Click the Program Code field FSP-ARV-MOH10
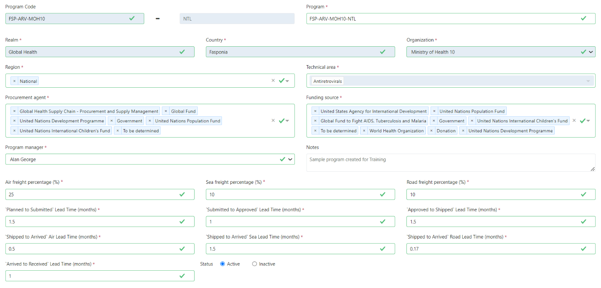Screen dimensions: 601x288 tap(75, 19)
